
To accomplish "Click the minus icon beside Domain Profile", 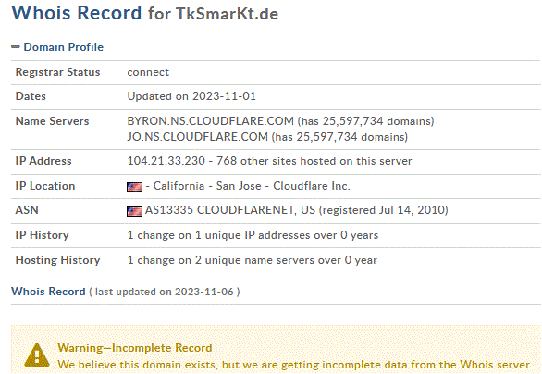I will point(16,46).
